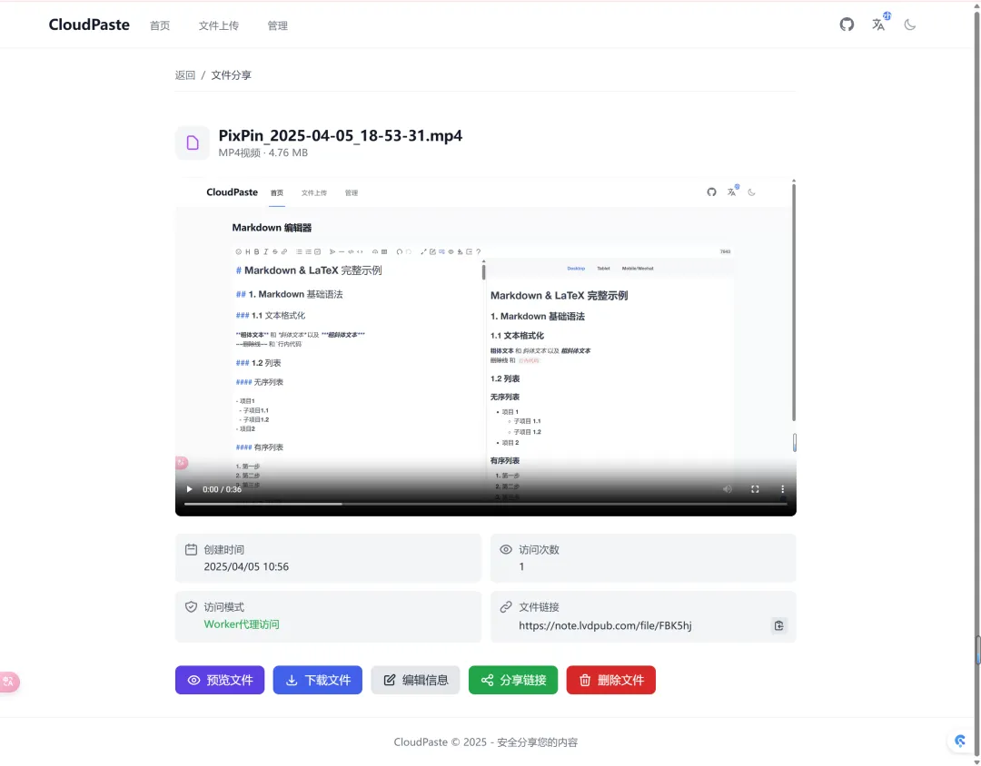Click the file URL https://note.lvdpub.com/file/FBK5hj

tap(605, 625)
